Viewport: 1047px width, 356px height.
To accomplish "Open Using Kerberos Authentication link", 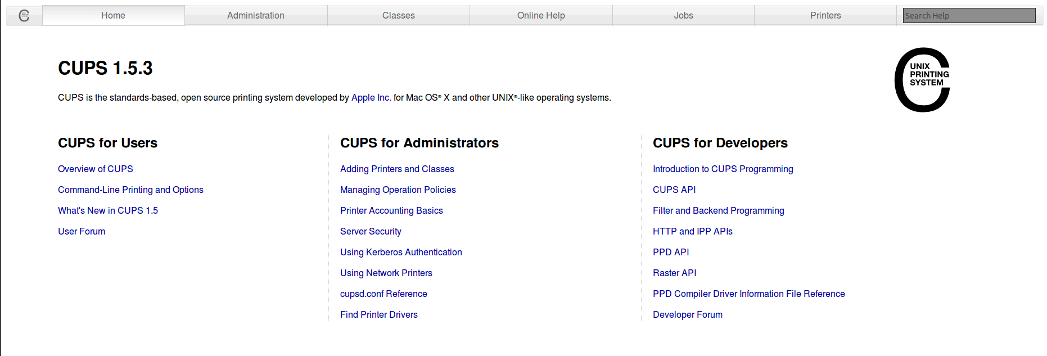I will point(401,253).
